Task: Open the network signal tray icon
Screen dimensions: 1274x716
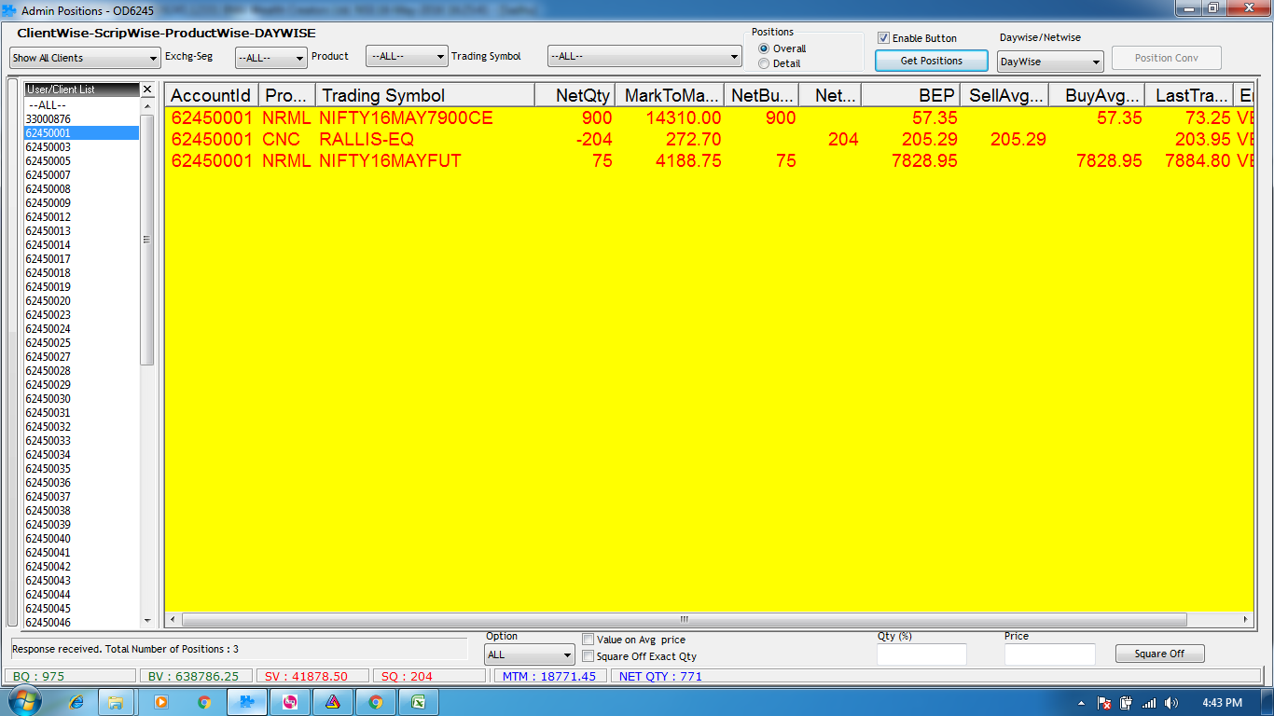Action: pos(1148,703)
